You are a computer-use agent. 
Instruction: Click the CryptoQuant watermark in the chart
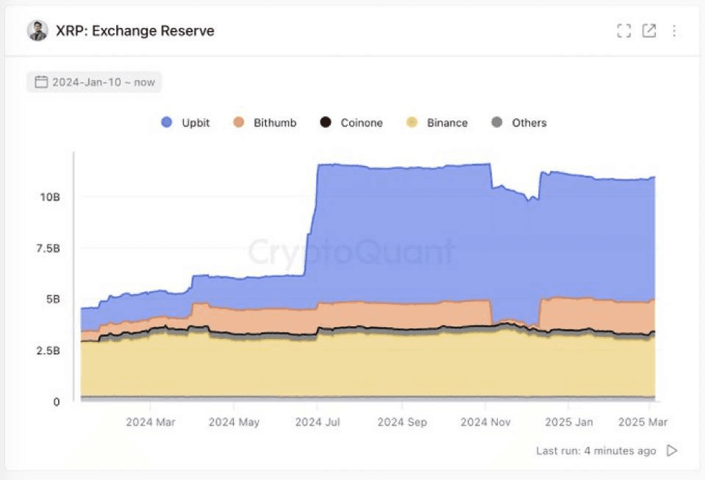coord(351,252)
